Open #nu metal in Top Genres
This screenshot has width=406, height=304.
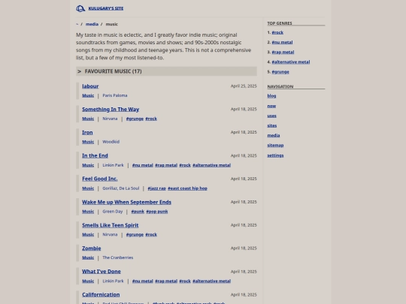(282, 42)
